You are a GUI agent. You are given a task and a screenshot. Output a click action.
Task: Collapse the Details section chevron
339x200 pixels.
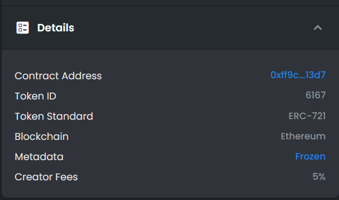click(318, 28)
